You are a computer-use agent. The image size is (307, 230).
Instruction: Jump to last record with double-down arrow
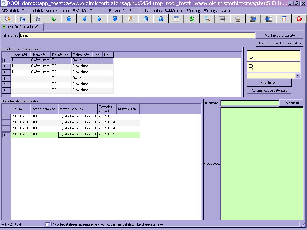point(115,19)
